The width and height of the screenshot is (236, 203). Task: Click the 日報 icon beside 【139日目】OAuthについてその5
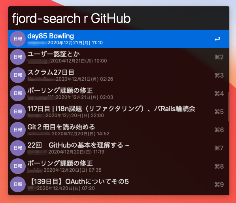(x=18, y=184)
